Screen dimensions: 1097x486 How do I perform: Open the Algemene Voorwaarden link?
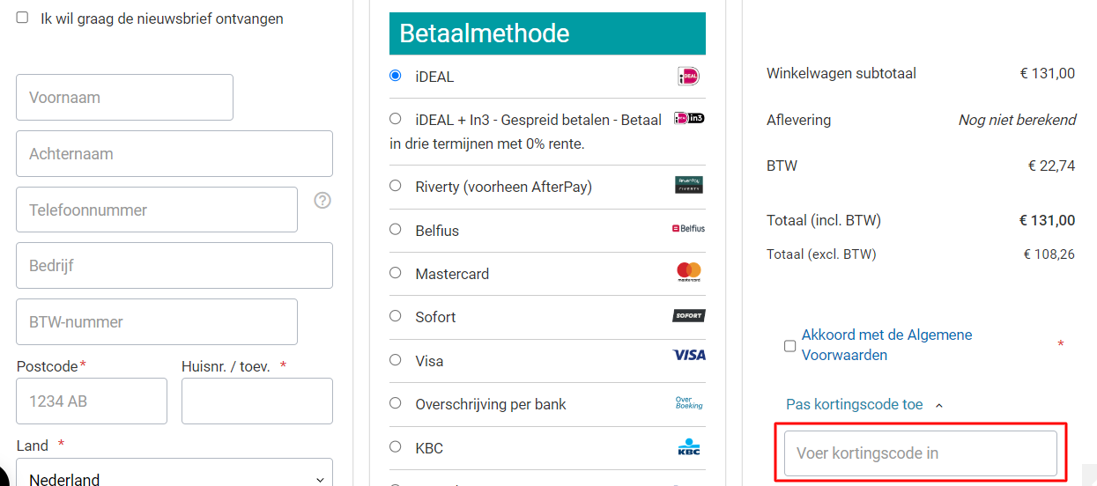(x=886, y=345)
